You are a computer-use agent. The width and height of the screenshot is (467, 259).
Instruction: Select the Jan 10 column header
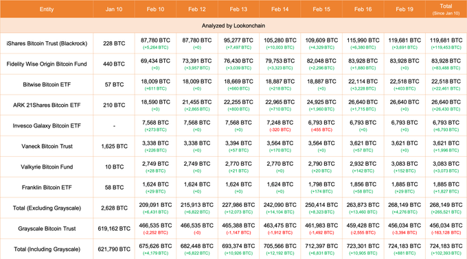(114, 9)
